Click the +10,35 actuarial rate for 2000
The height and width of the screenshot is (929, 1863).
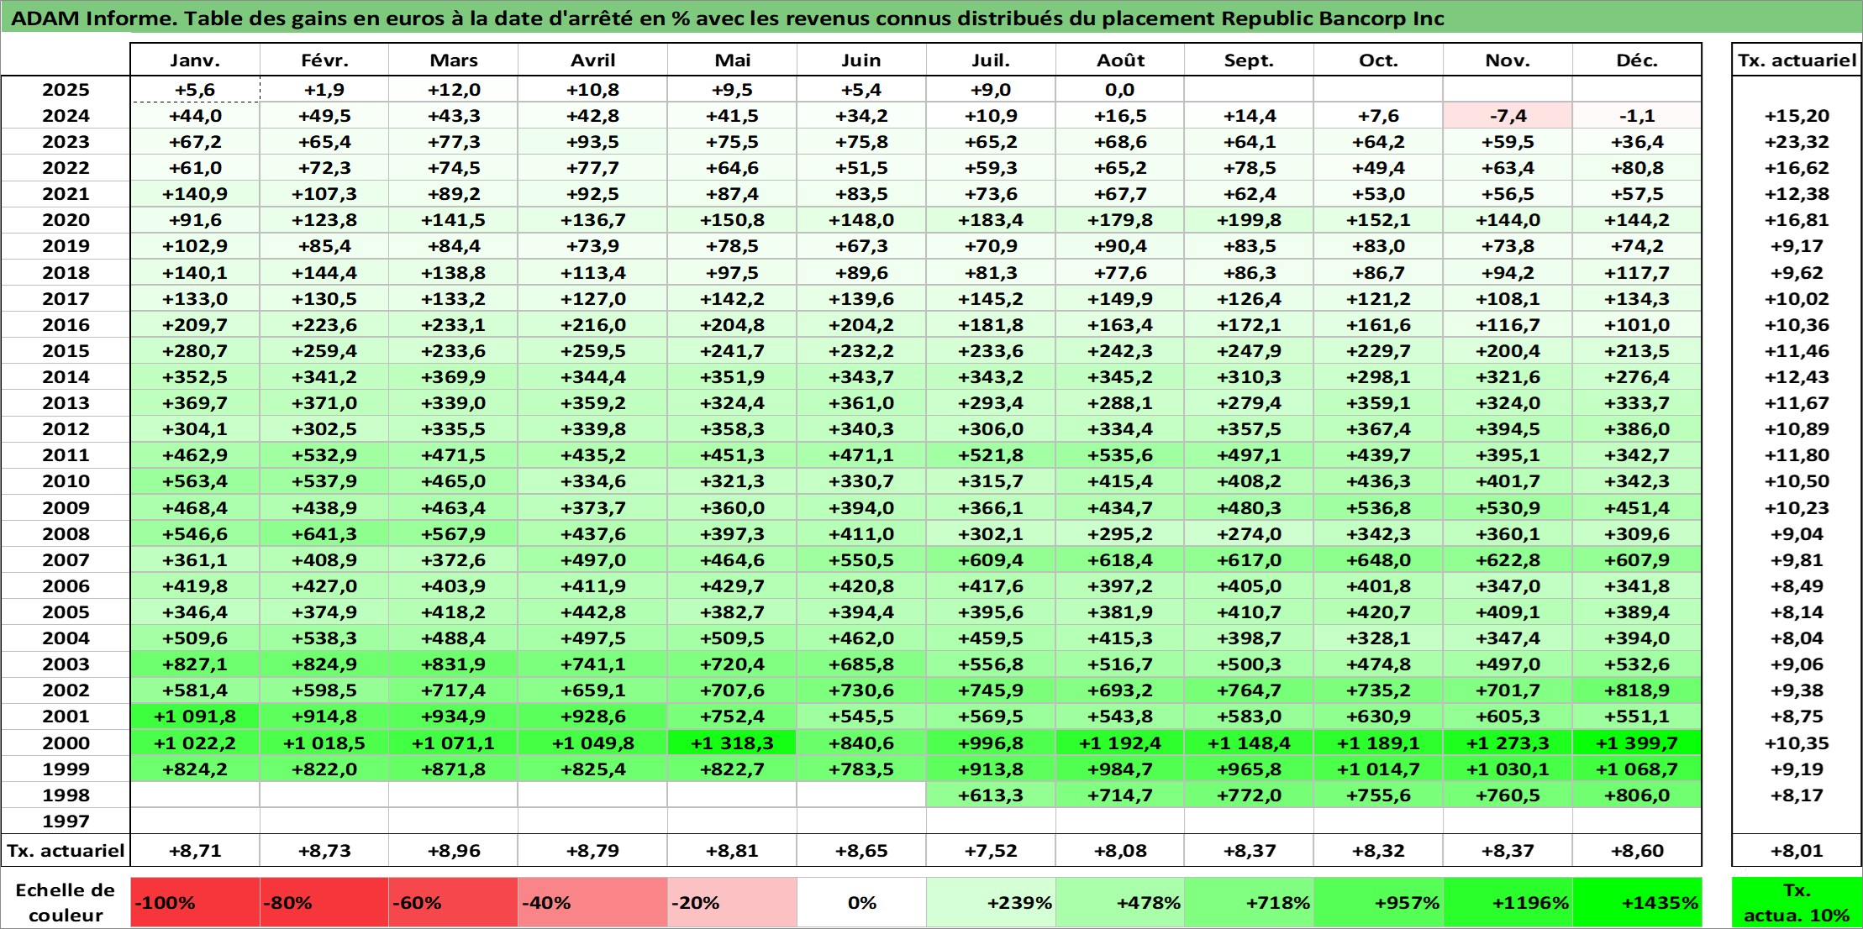click(1797, 743)
